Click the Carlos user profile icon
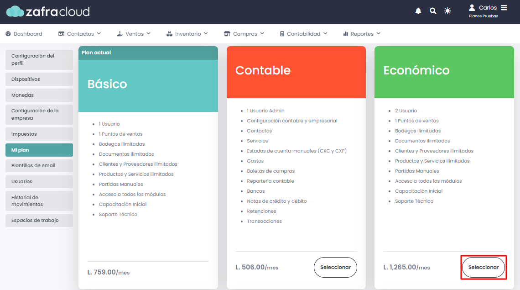The width and height of the screenshot is (520, 290). 472,8
